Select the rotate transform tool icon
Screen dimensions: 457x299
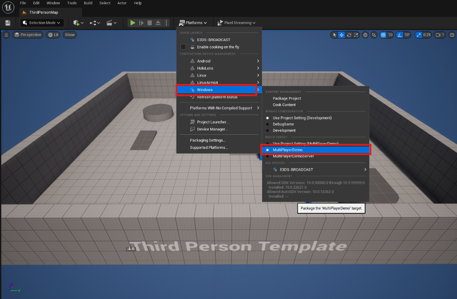click(x=349, y=35)
